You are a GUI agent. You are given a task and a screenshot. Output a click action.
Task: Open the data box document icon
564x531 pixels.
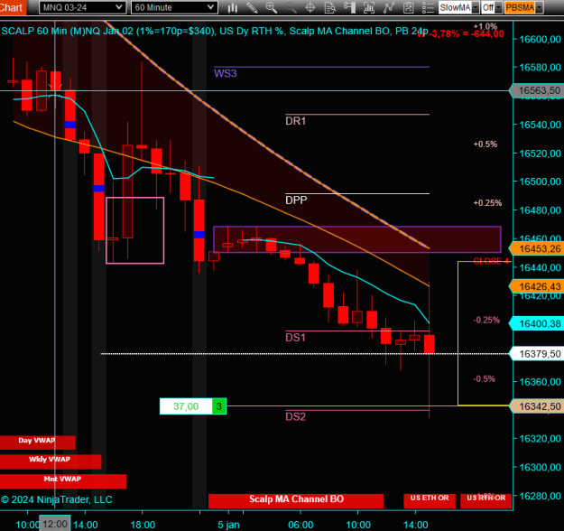click(330, 7)
